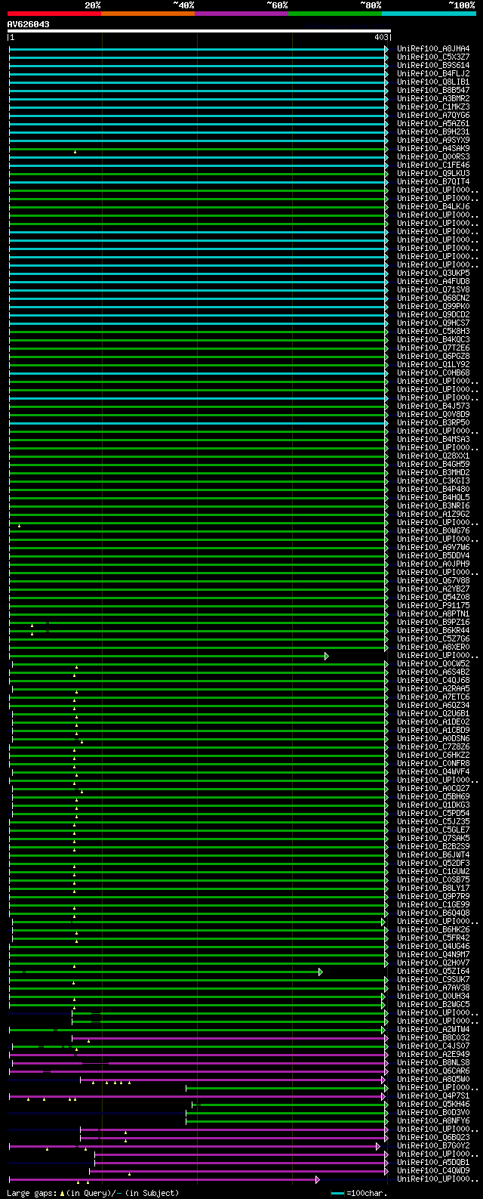Screen dimensions: 483x1199
Task: Select the UniRef100_B4MSA3 hit label
Action: (433, 440)
